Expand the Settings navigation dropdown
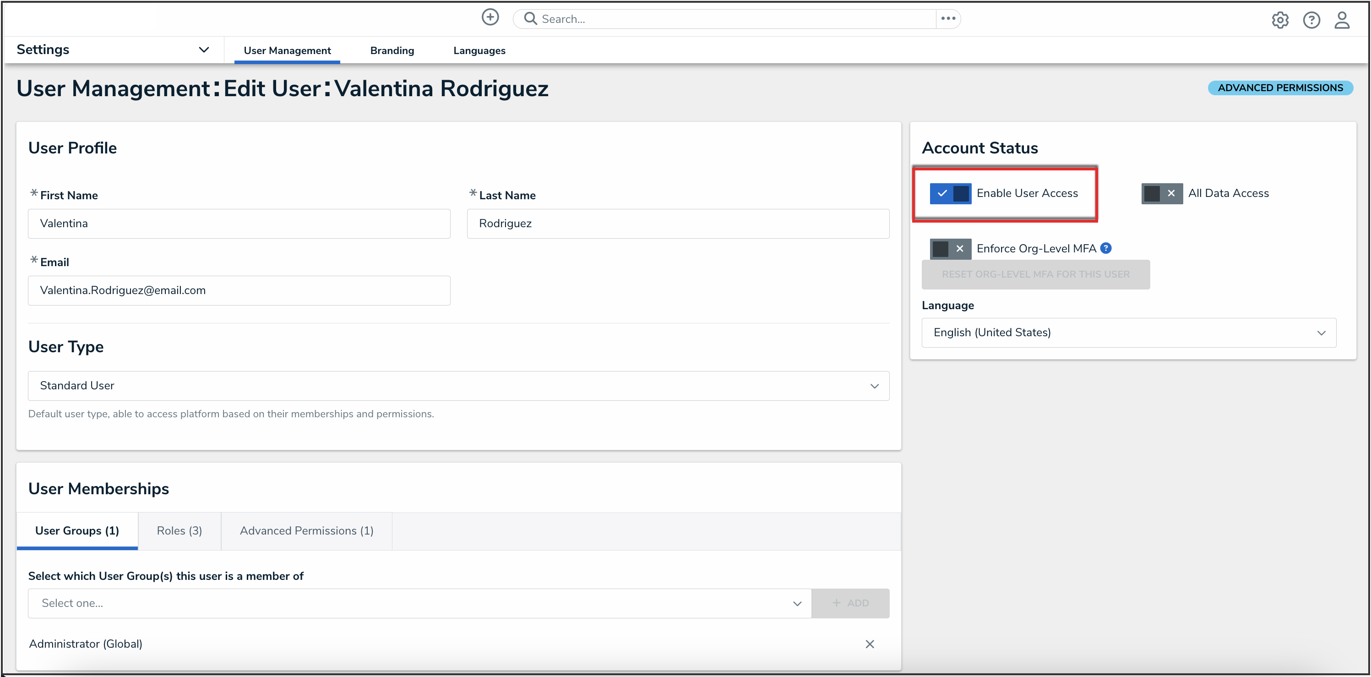Screen dimensions: 1371x677 click(203, 49)
